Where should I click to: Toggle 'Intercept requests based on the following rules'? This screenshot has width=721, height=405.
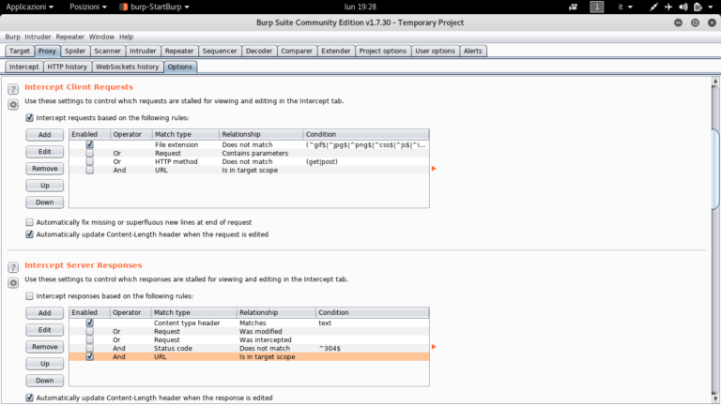pos(29,118)
